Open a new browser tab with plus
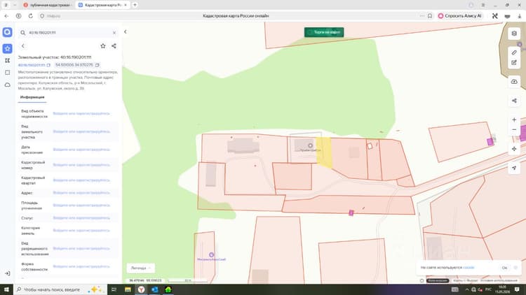This screenshot has height=295, width=526. [x=135, y=5]
